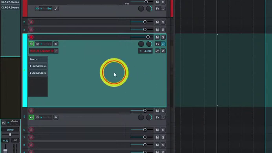Image resolution: width=272 pixels, height=153 pixels.
Task: Open the Master track I/O button
Action: 4,123
